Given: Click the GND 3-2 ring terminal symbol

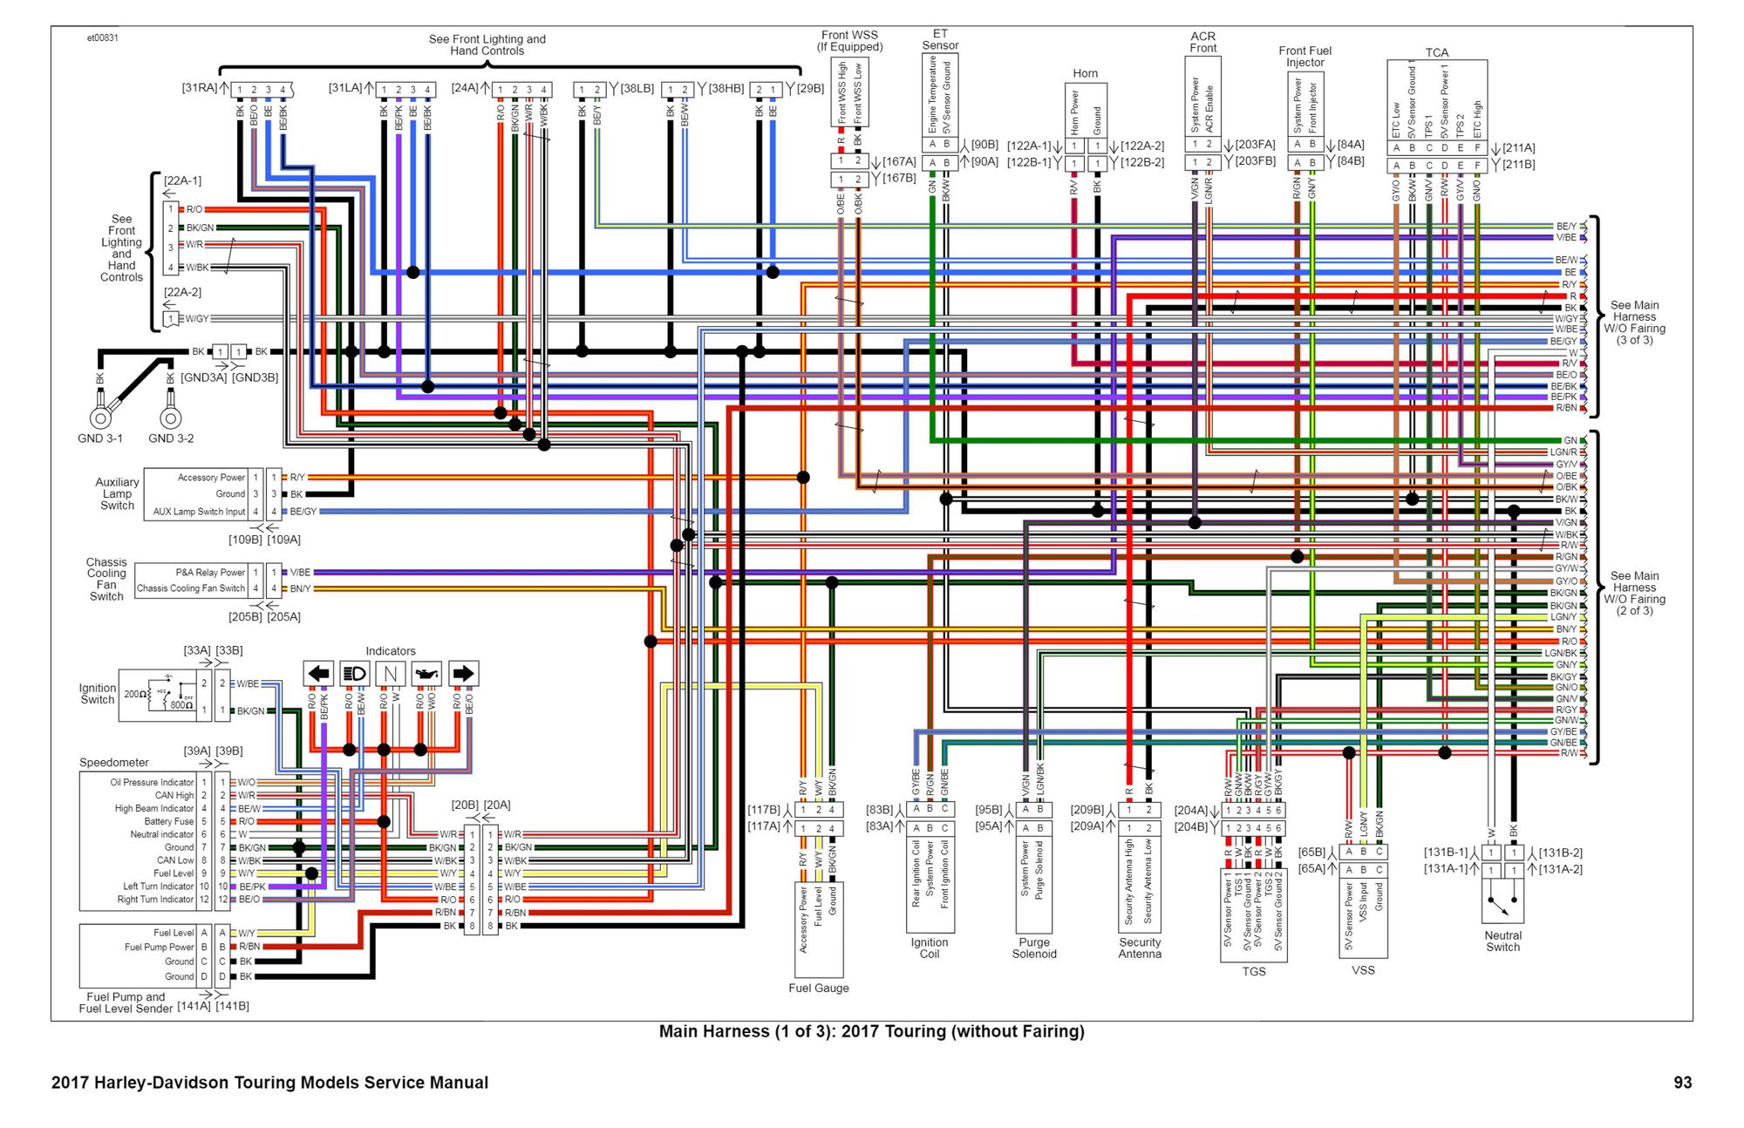Looking at the screenshot, I should pos(171,418).
